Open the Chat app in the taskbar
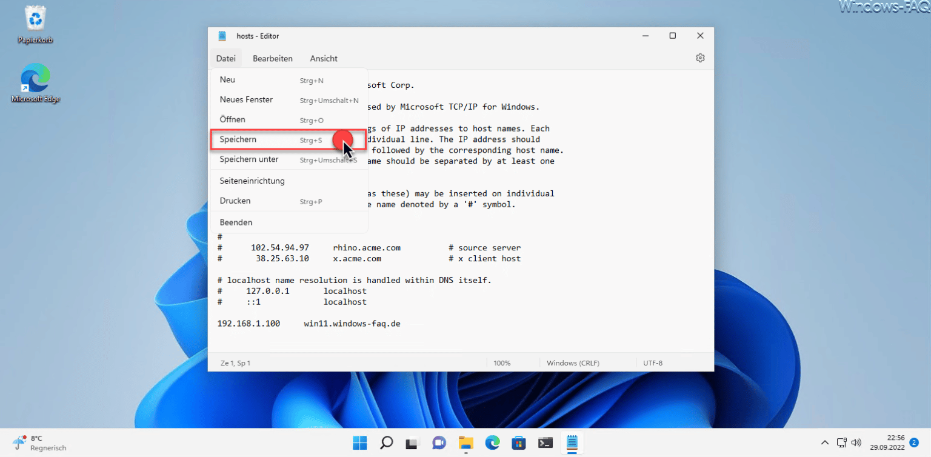Image resolution: width=931 pixels, height=457 pixels. pyautogui.click(x=439, y=442)
